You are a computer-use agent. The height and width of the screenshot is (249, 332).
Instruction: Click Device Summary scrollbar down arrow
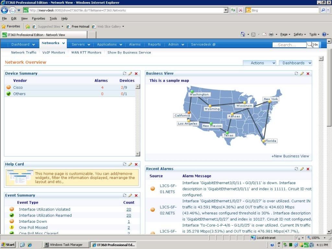pyautogui.click(x=137, y=154)
